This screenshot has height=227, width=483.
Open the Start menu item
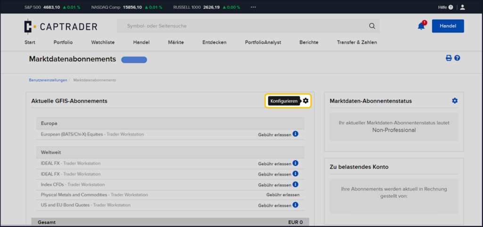click(30, 42)
